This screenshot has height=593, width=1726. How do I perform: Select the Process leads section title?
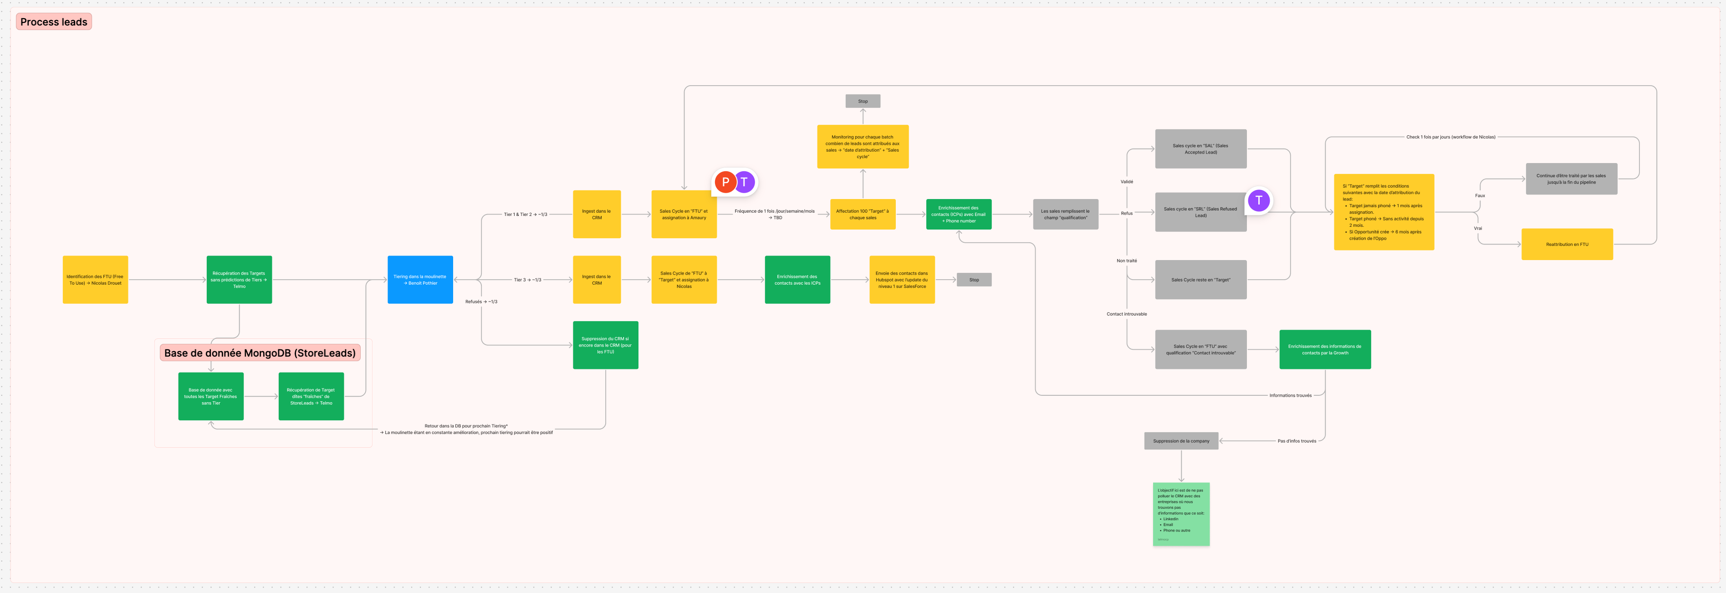(54, 22)
